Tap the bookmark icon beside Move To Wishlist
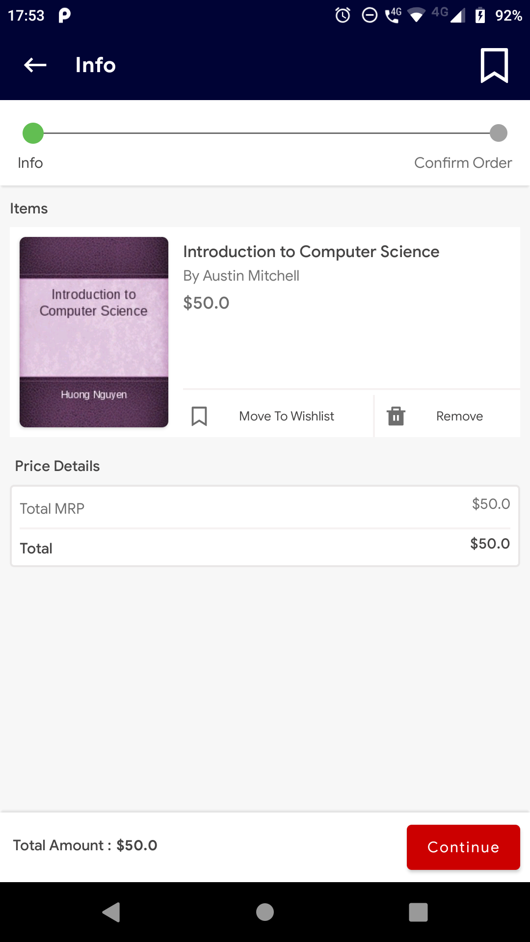Image resolution: width=530 pixels, height=942 pixels. coord(199,416)
